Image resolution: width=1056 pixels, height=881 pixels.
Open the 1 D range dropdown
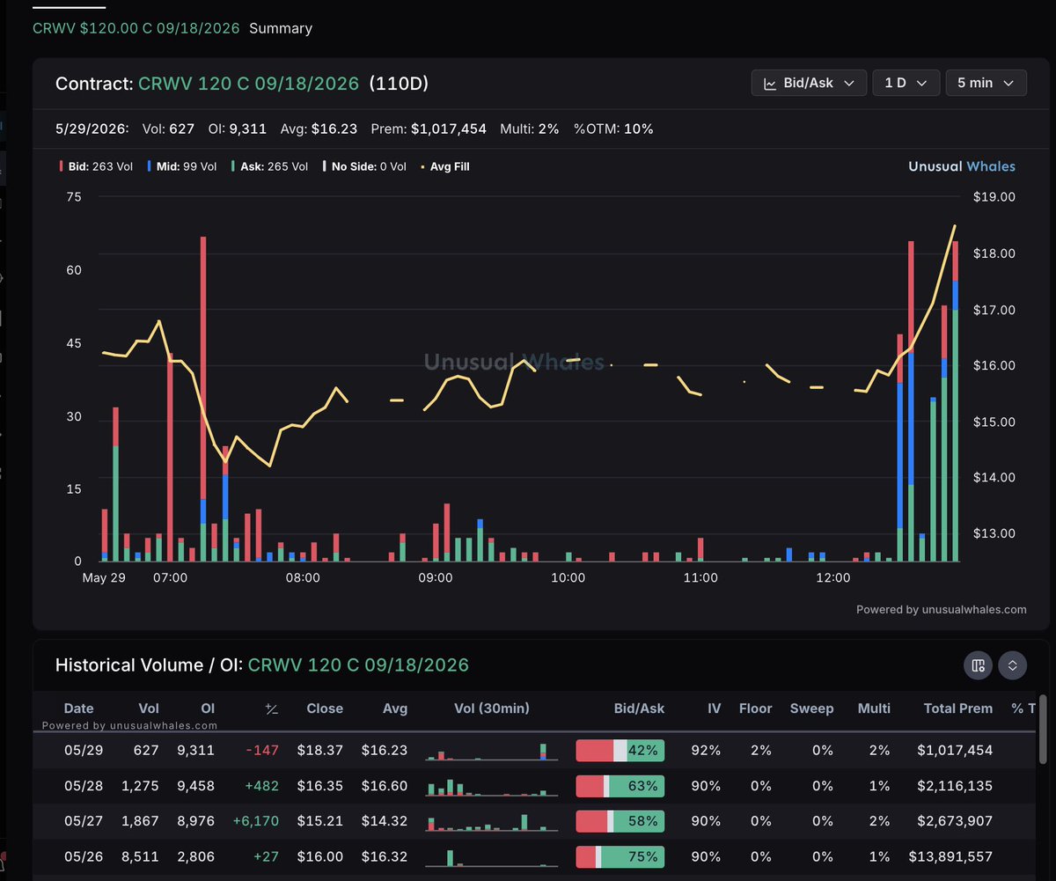pyautogui.click(x=906, y=83)
